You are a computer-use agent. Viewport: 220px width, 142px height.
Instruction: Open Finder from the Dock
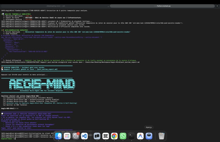click(58, 136)
